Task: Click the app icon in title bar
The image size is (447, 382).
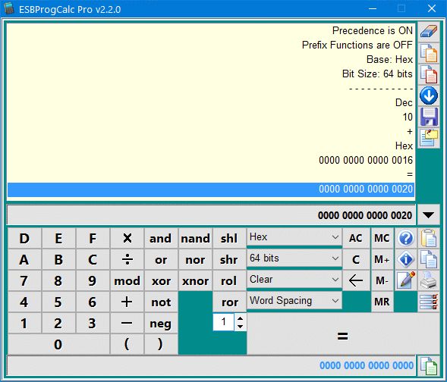Action: click(x=9, y=9)
